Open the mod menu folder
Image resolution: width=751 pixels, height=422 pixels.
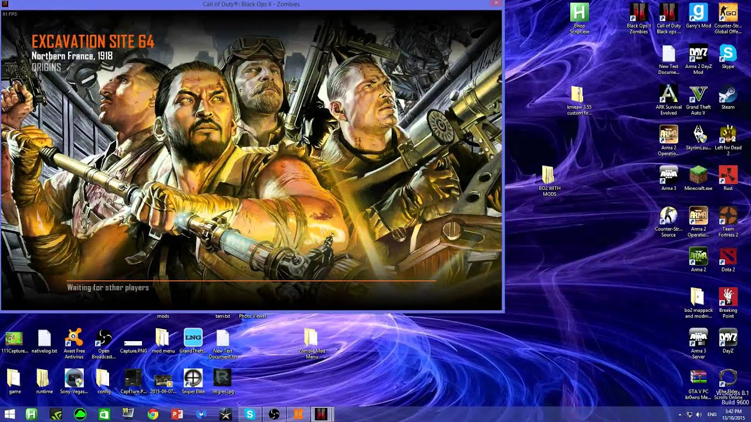(x=163, y=341)
